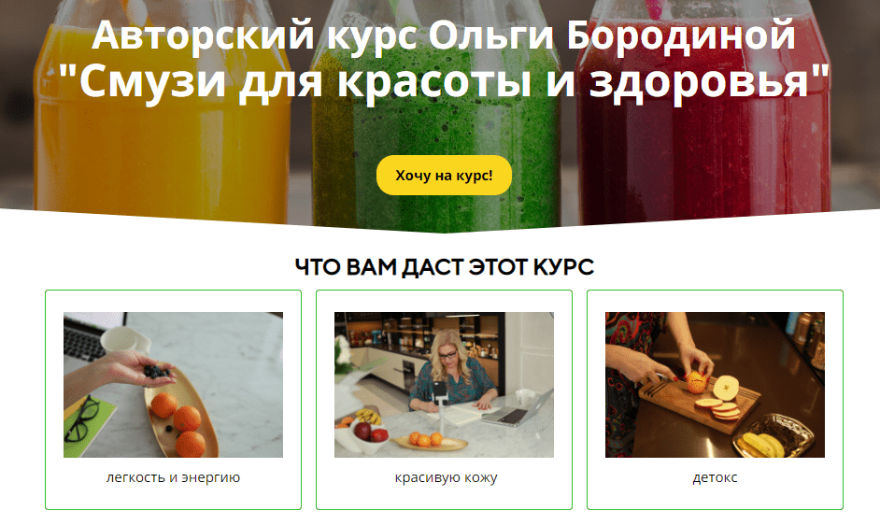Click the "Авторский курс Ольги Бородиной" headline
880x525 pixels.
[x=444, y=35]
